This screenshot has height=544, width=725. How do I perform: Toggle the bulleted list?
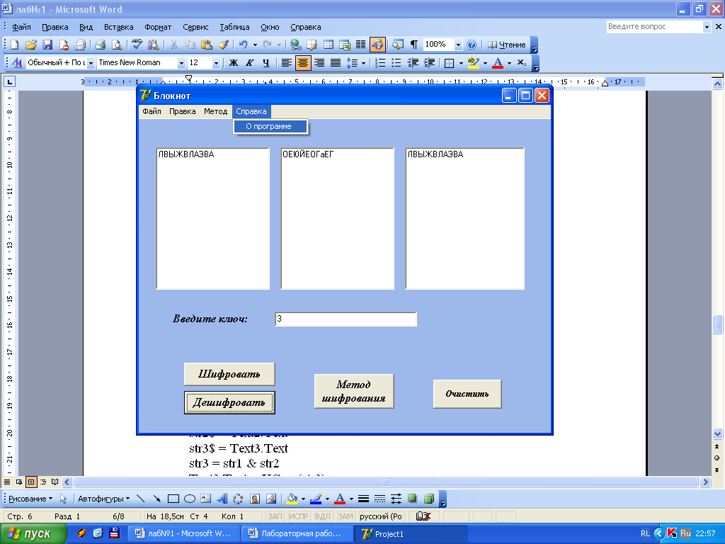pyautogui.click(x=396, y=63)
